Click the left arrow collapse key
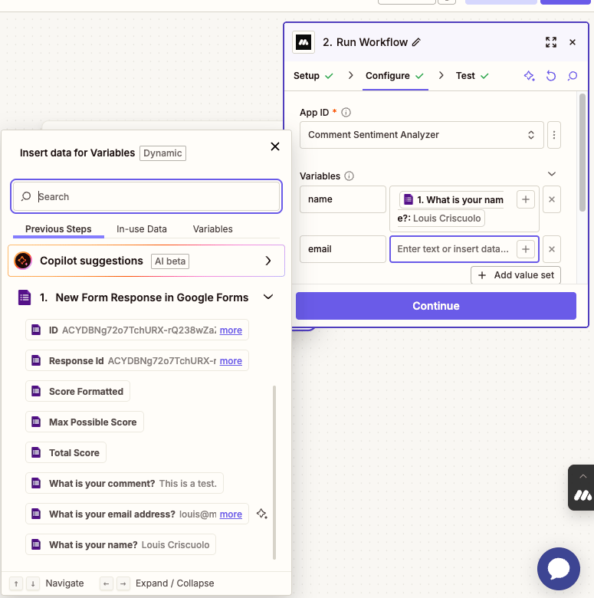The image size is (594, 598). pos(107,583)
